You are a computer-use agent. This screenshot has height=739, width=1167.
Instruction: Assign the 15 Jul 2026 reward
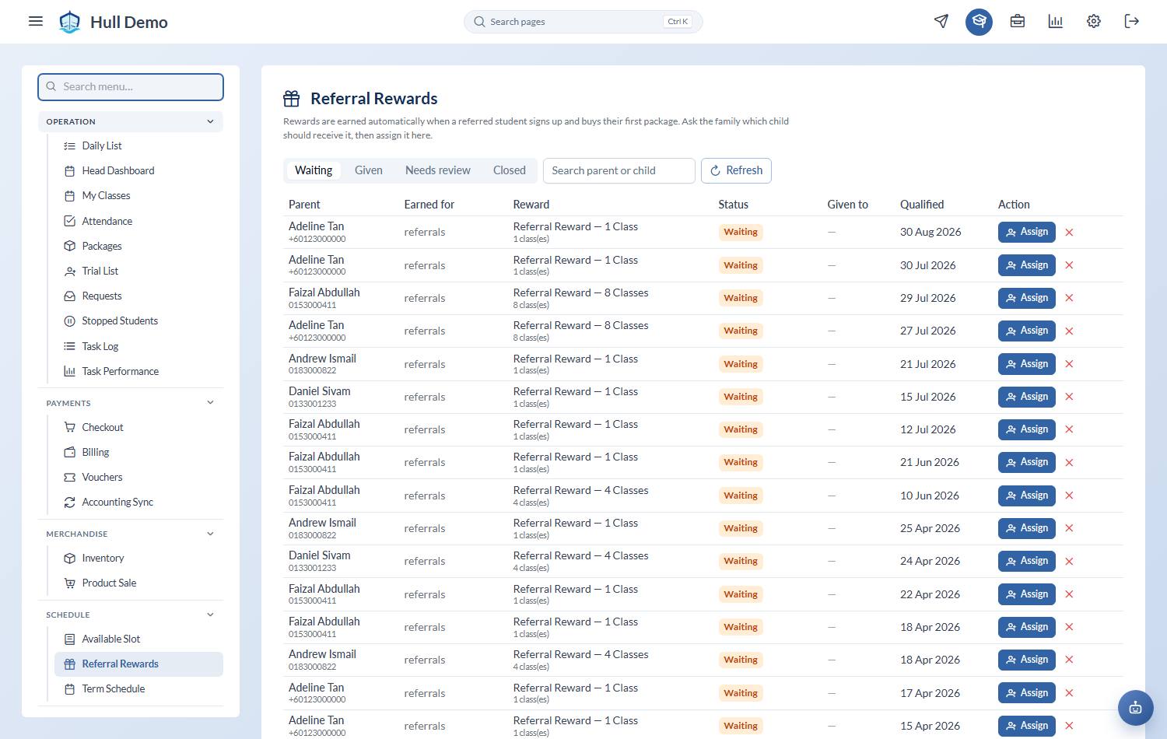[x=1027, y=397]
